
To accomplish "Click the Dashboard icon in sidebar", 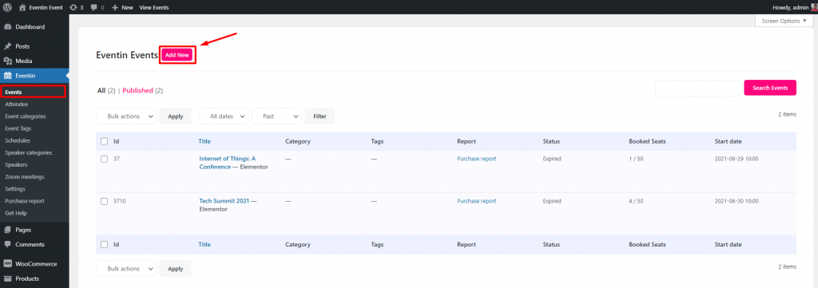I will click(8, 26).
